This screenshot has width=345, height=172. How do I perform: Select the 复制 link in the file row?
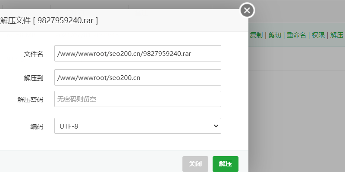(x=256, y=35)
